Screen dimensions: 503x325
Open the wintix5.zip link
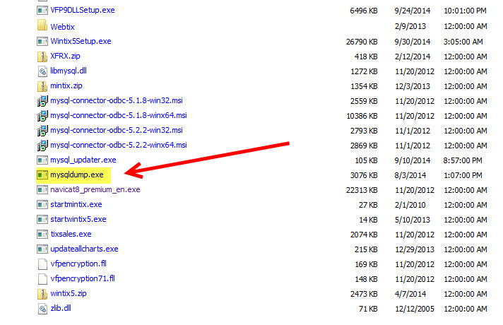click(x=69, y=293)
